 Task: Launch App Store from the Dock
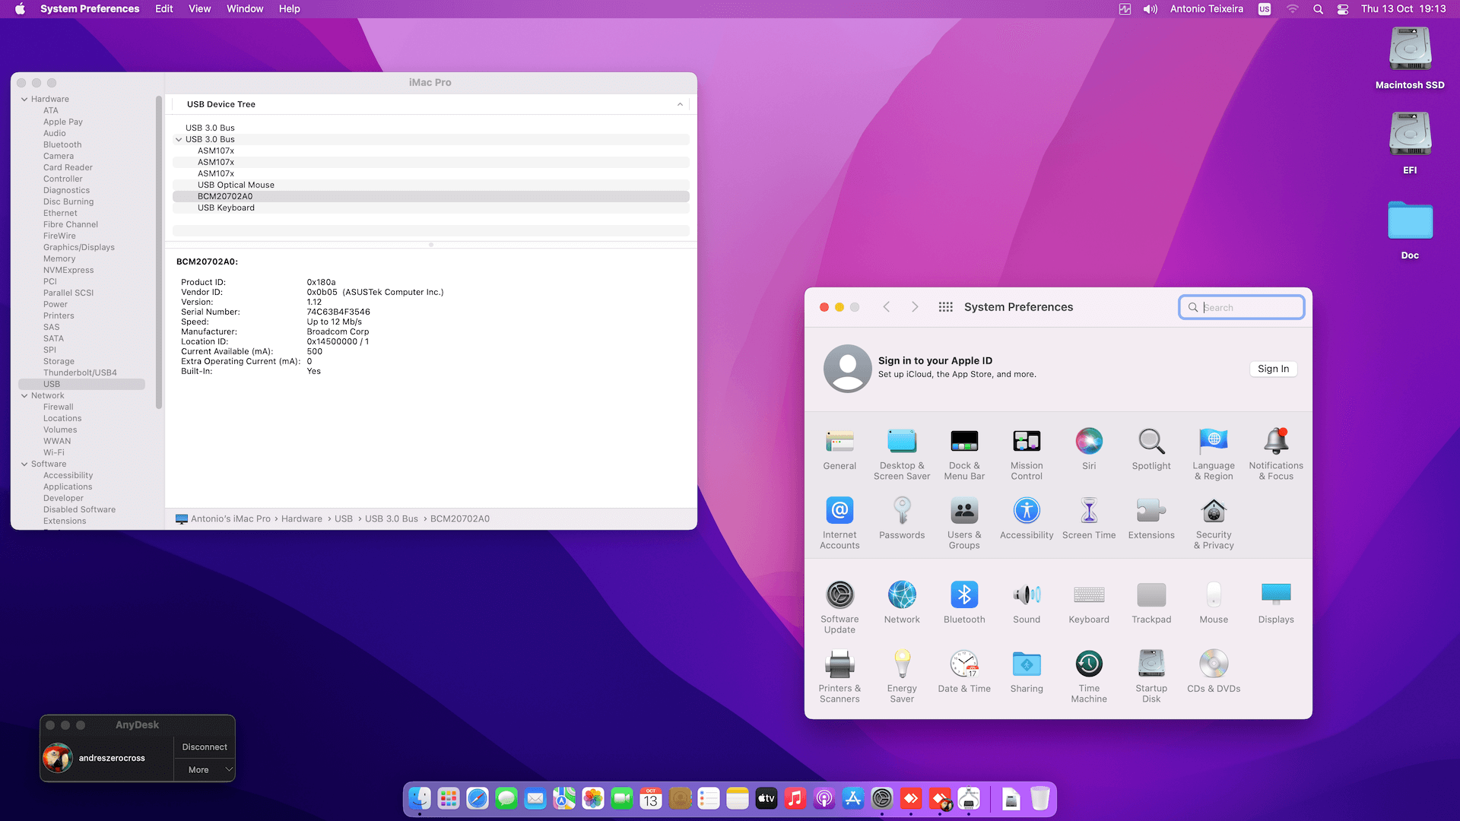[853, 798]
